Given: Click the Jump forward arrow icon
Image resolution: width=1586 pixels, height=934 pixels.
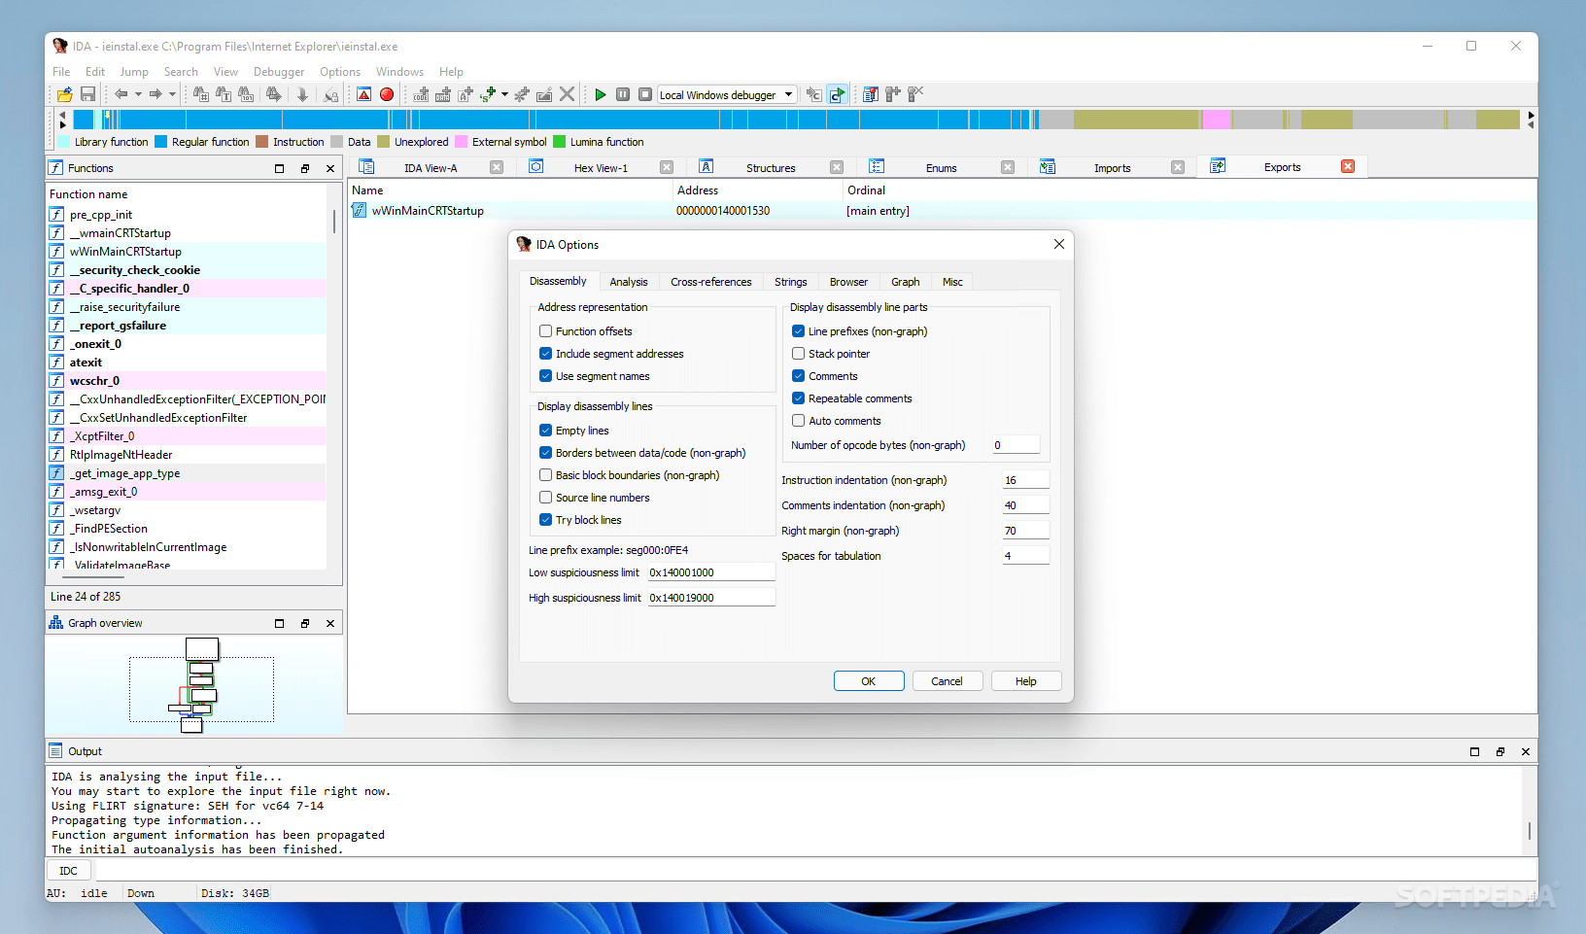Looking at the screenshot, I should [155, 94].
